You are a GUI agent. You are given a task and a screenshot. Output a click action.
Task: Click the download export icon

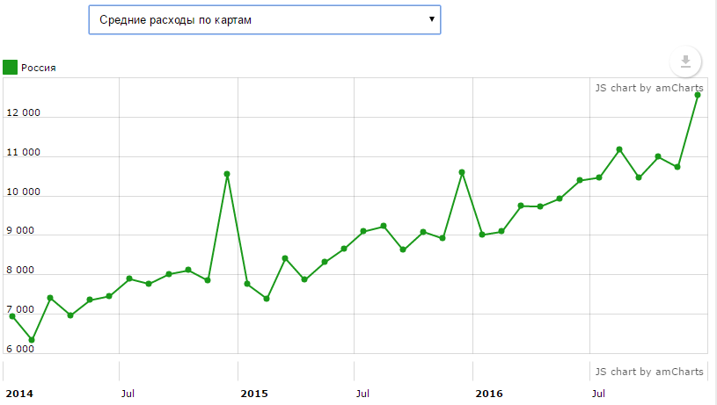[x=685, y=62]
